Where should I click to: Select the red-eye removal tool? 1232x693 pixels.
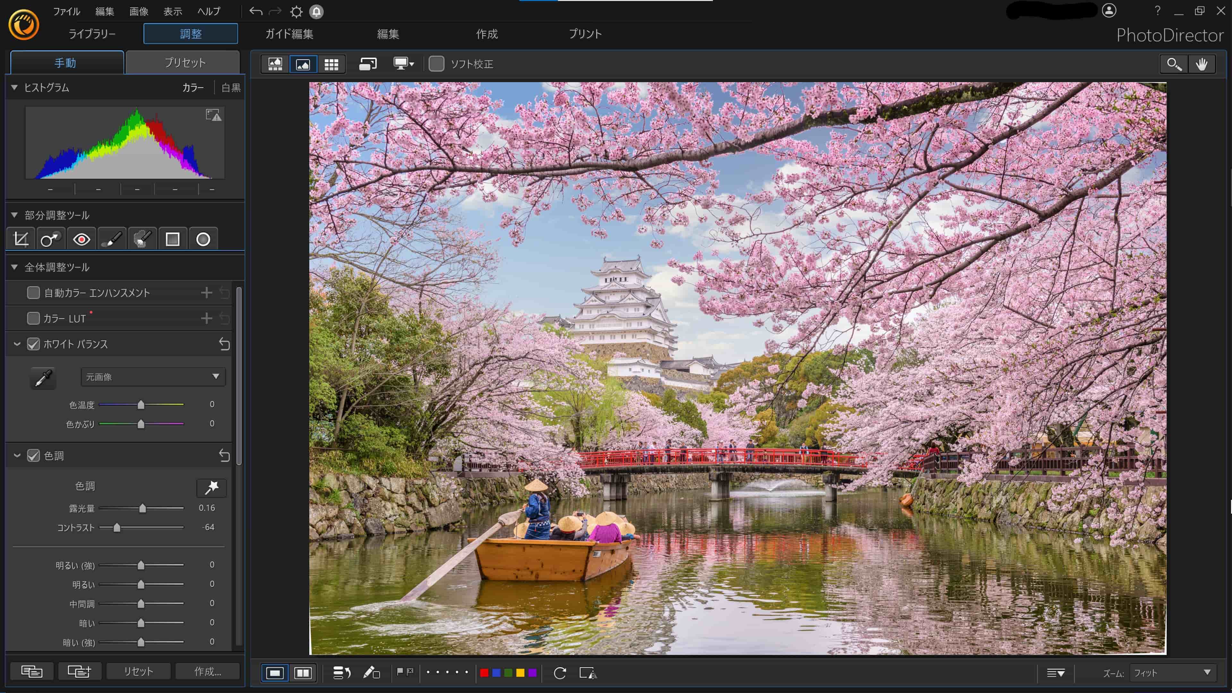[81, 239]
